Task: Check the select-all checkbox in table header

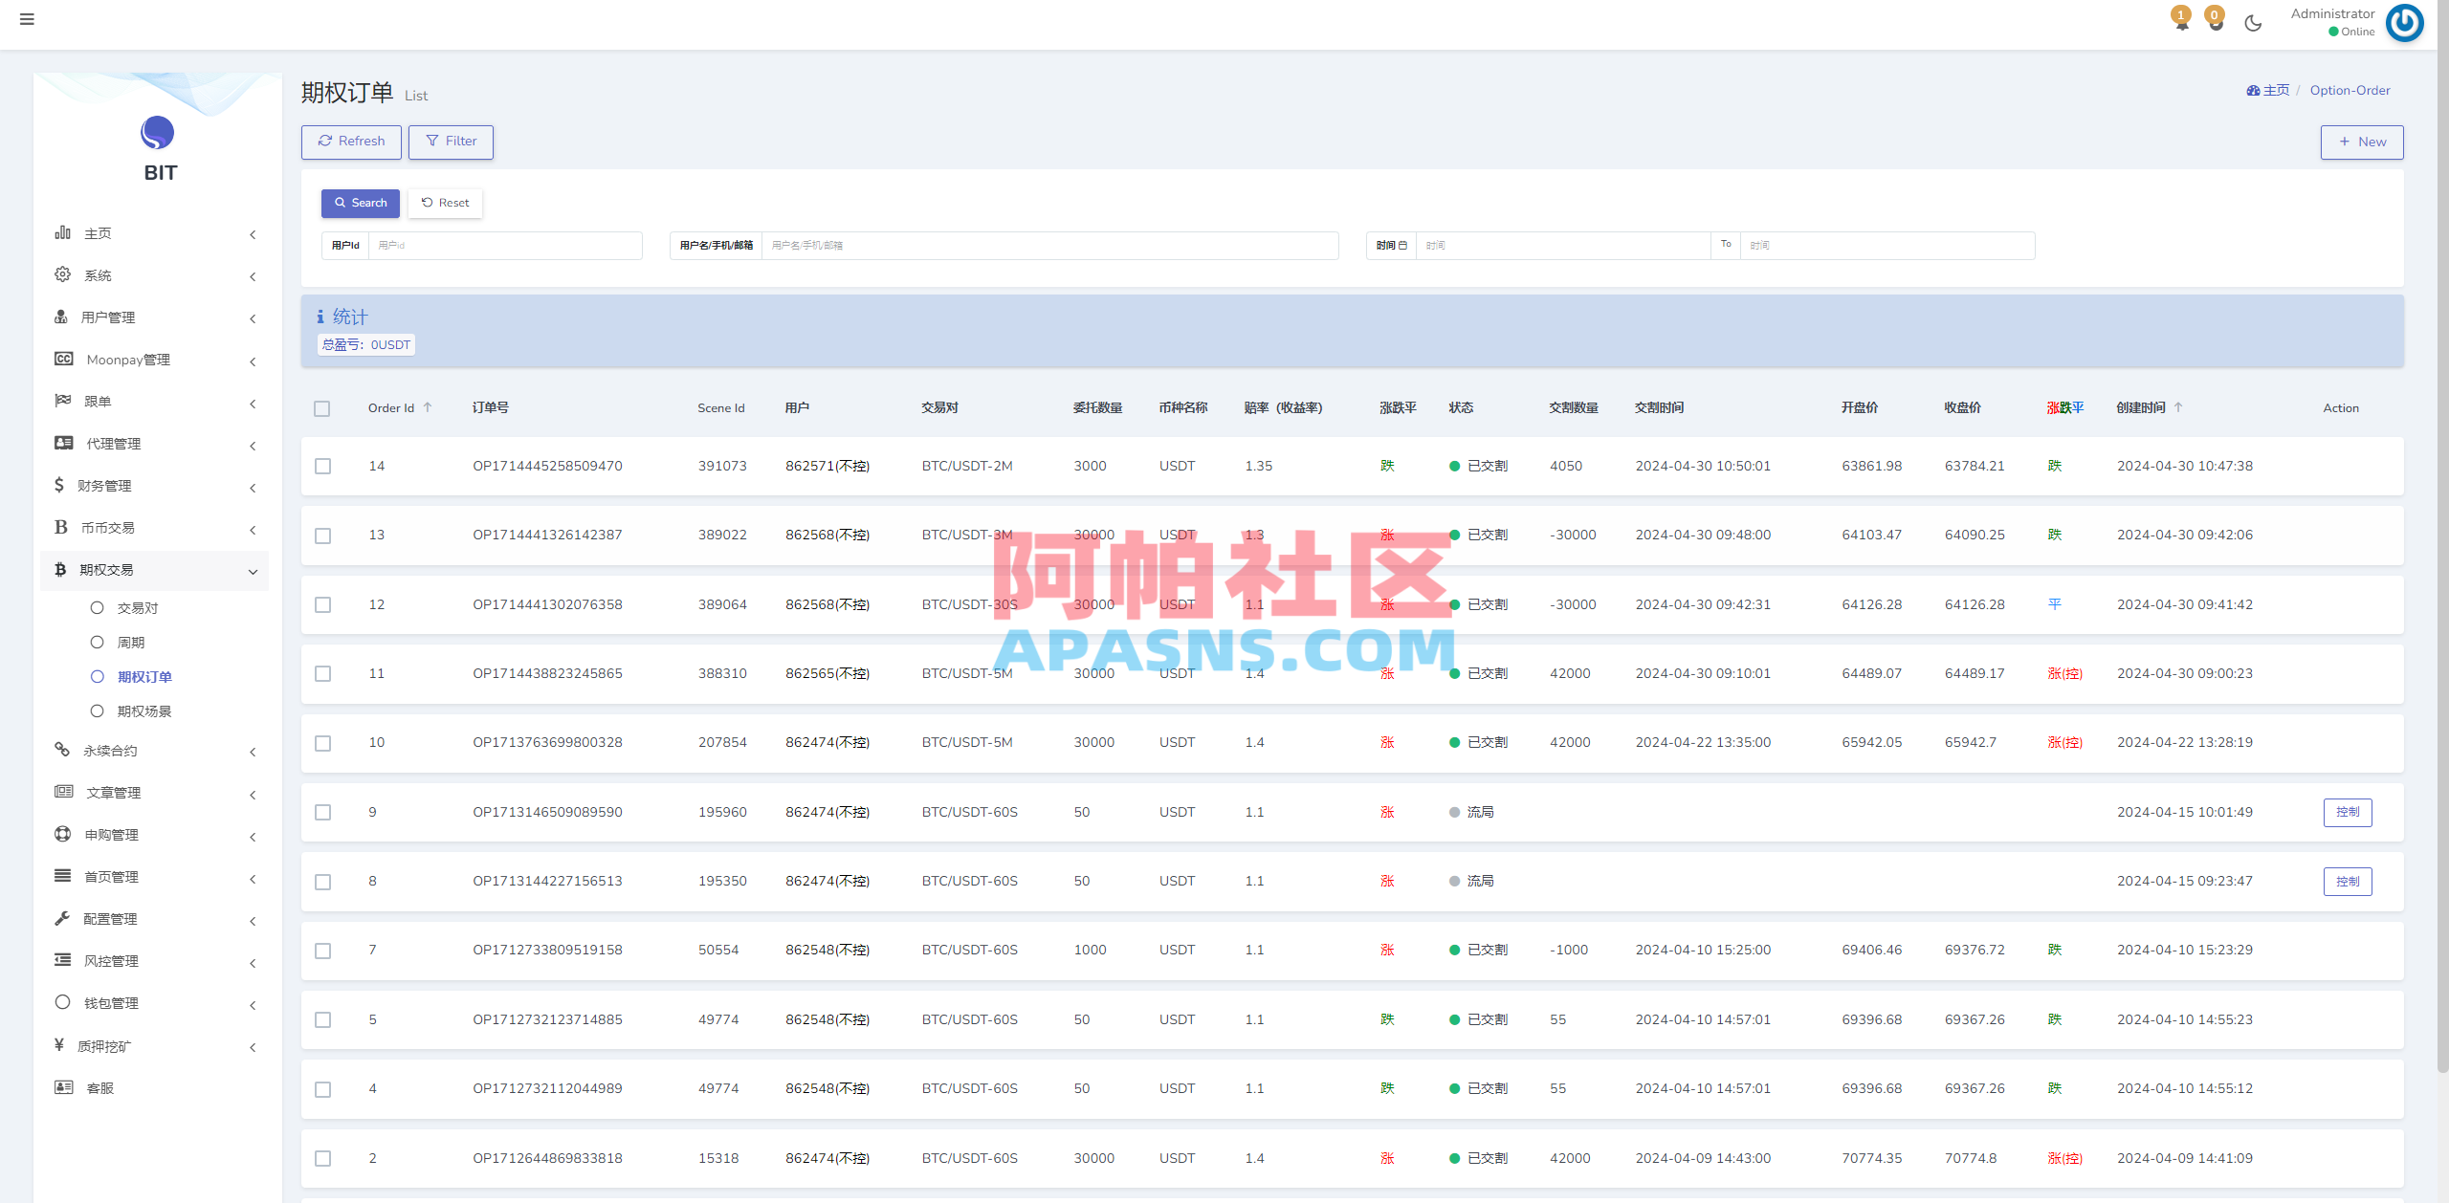Action: (x=322, y=408)
